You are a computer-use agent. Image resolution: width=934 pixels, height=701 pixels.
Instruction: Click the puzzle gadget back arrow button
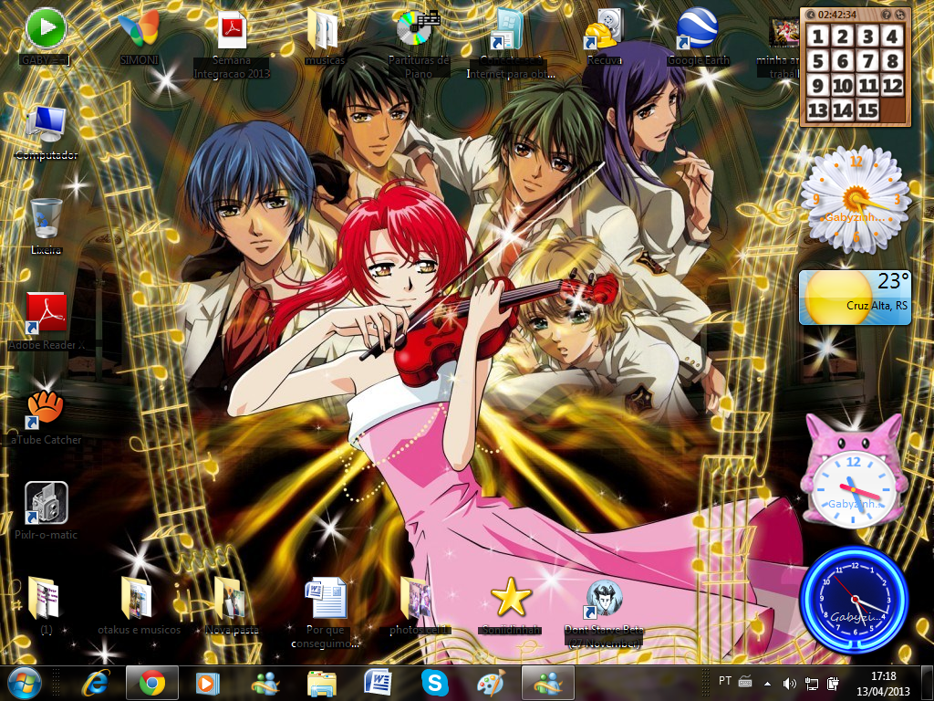coord(811,14)
